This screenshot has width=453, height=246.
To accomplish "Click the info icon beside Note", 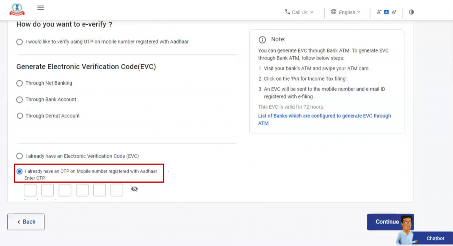I will tap(262, 39).
